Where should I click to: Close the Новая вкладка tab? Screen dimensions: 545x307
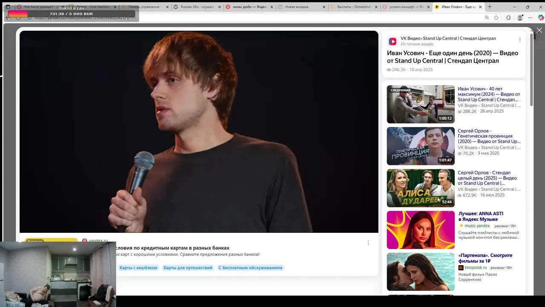click(x=324, y=7)
